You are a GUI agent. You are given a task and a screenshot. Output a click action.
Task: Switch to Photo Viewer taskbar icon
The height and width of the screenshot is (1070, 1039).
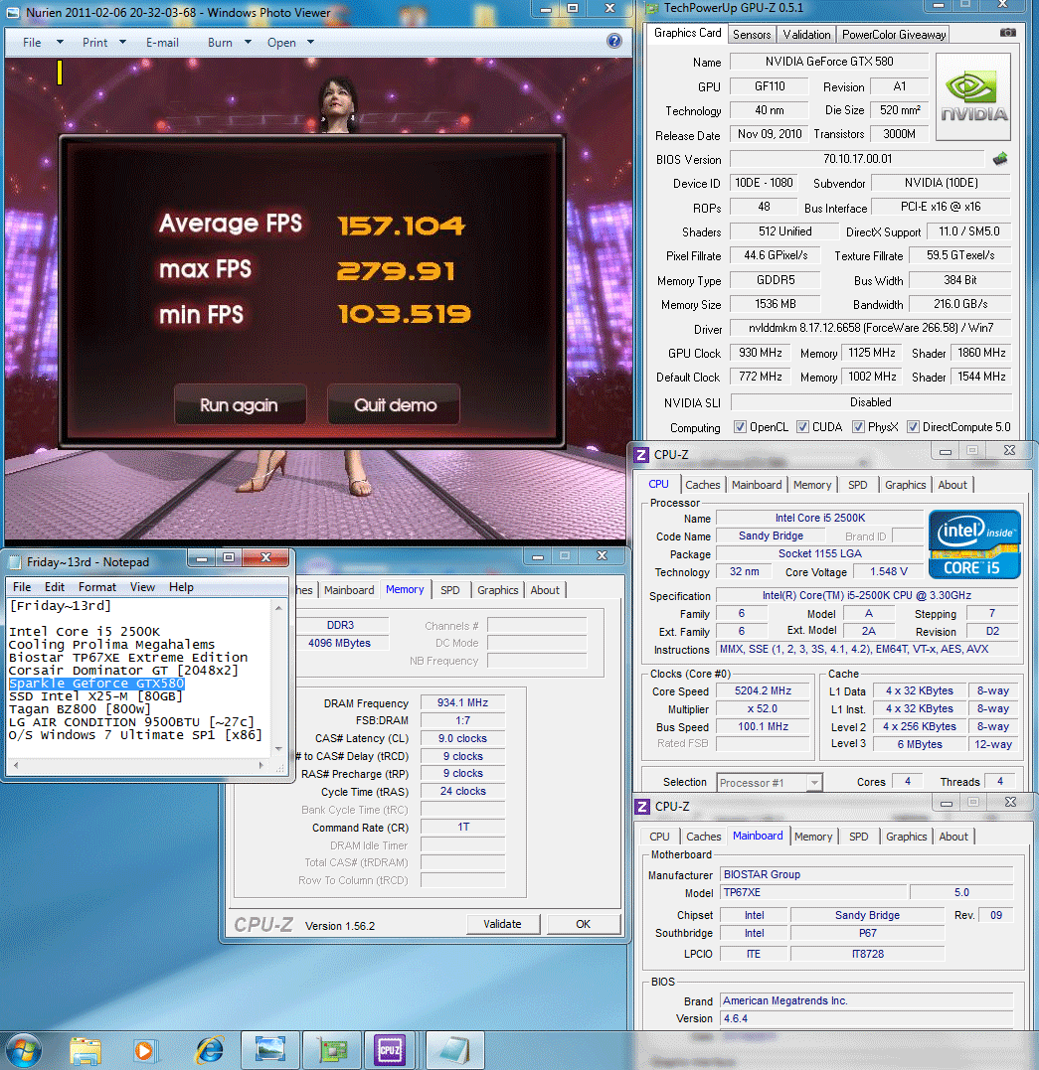(269, 1050)
